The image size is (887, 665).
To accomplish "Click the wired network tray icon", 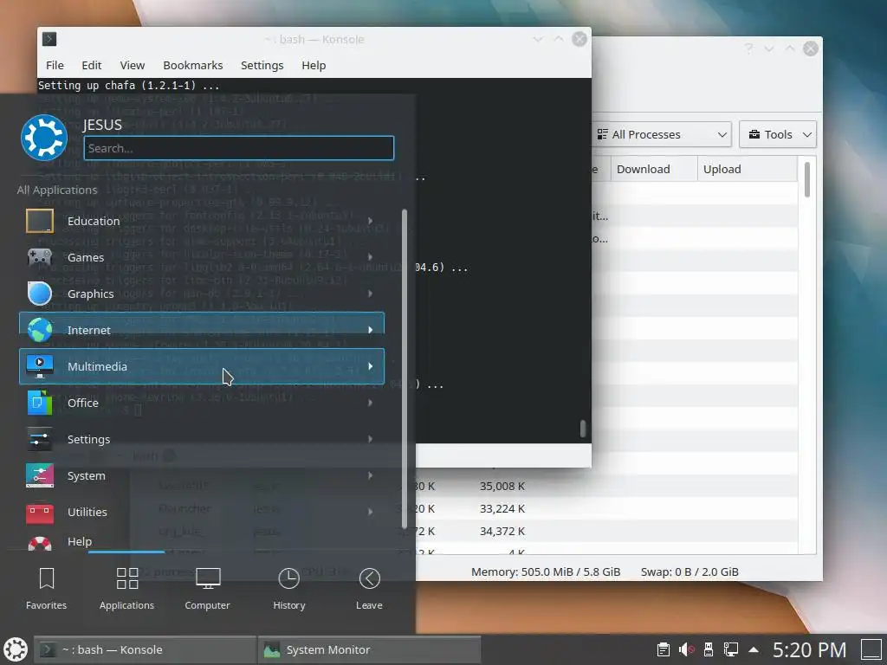I will [731, 649].
